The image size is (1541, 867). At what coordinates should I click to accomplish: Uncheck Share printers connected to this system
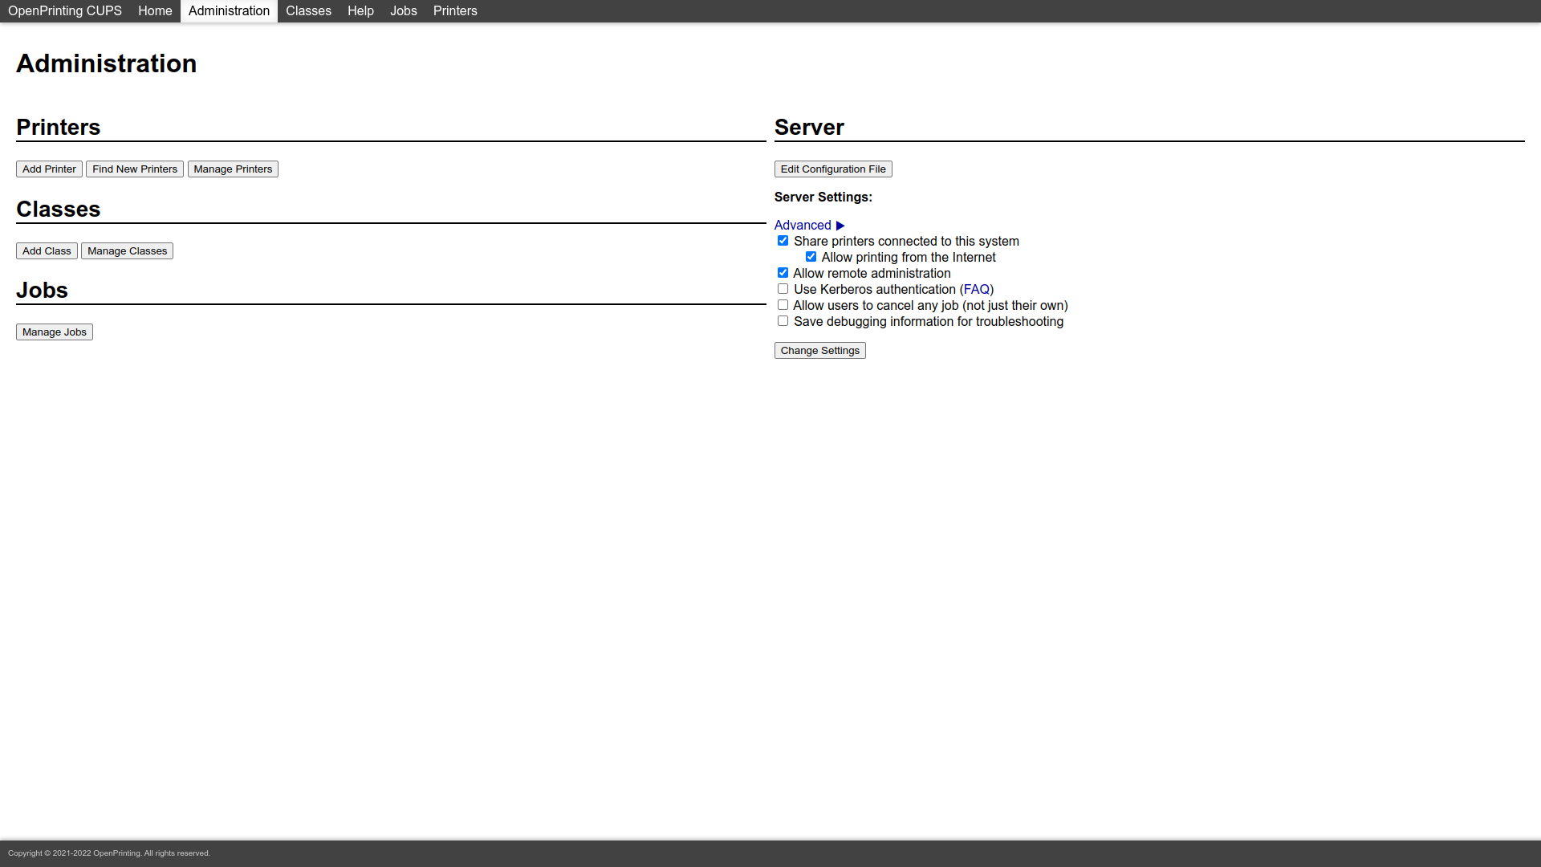point(783,241)
